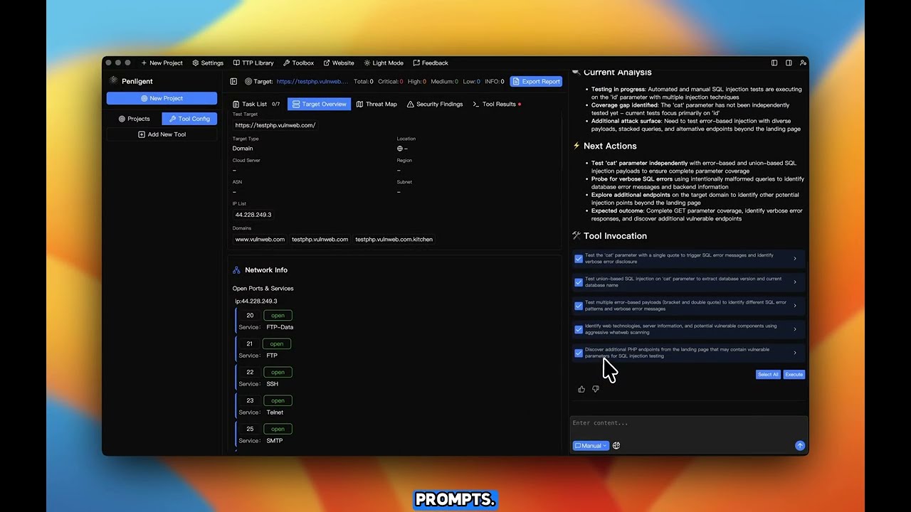Uncheck the union-based SQL injection test
The width and height of the screenshot is (911, 512).
[579, 282]
